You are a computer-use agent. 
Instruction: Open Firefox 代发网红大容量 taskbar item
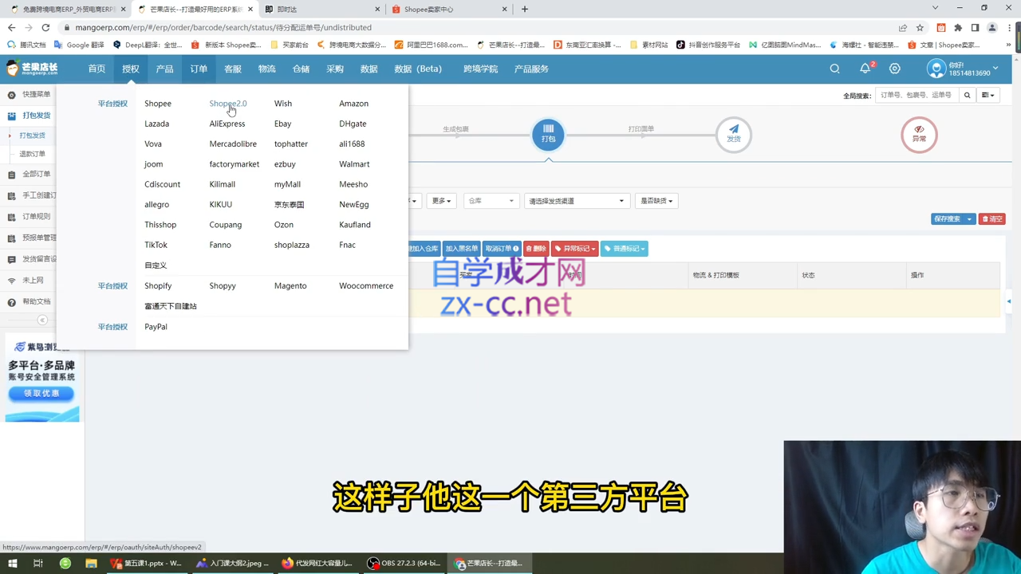click(x=317, y=563)
